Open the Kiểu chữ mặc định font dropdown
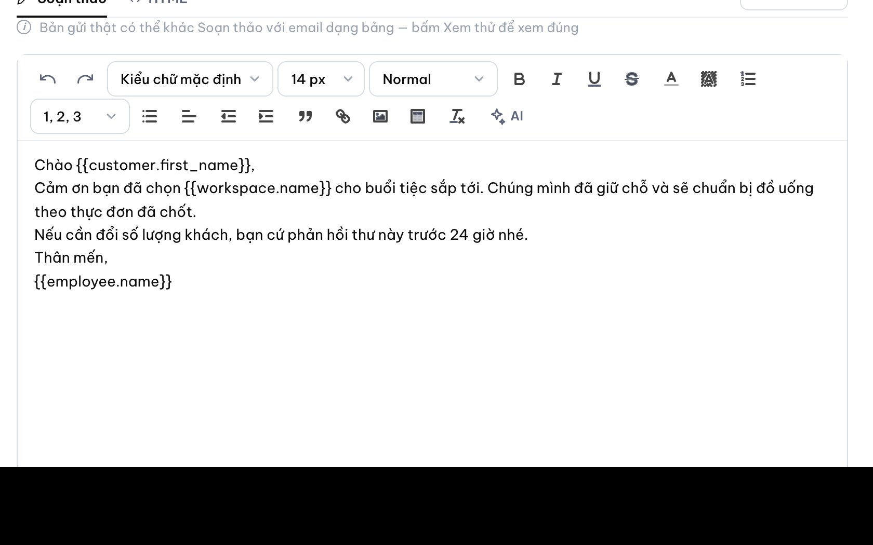Screen dimensions: 873x545 (190, 79)
